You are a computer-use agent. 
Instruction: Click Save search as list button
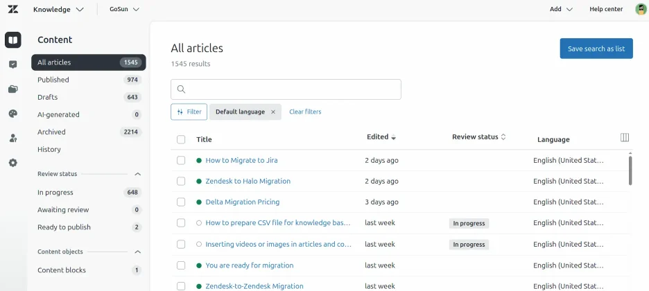[596, 48]
